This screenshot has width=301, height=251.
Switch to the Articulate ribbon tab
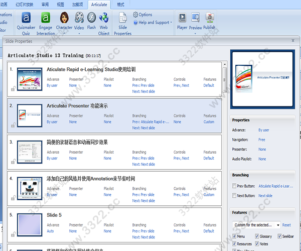(x=99, y=5)
